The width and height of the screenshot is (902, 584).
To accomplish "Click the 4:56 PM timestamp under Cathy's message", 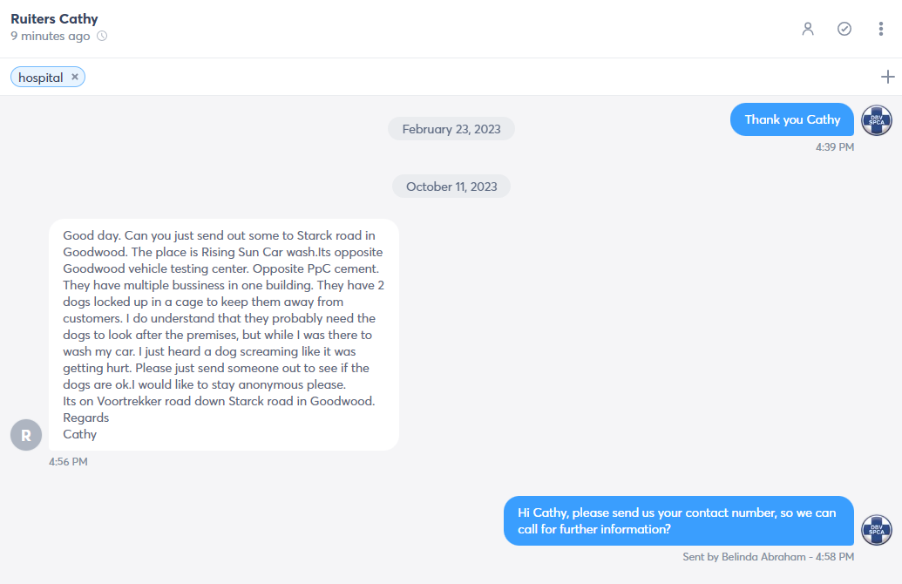I will coord(68,461).
